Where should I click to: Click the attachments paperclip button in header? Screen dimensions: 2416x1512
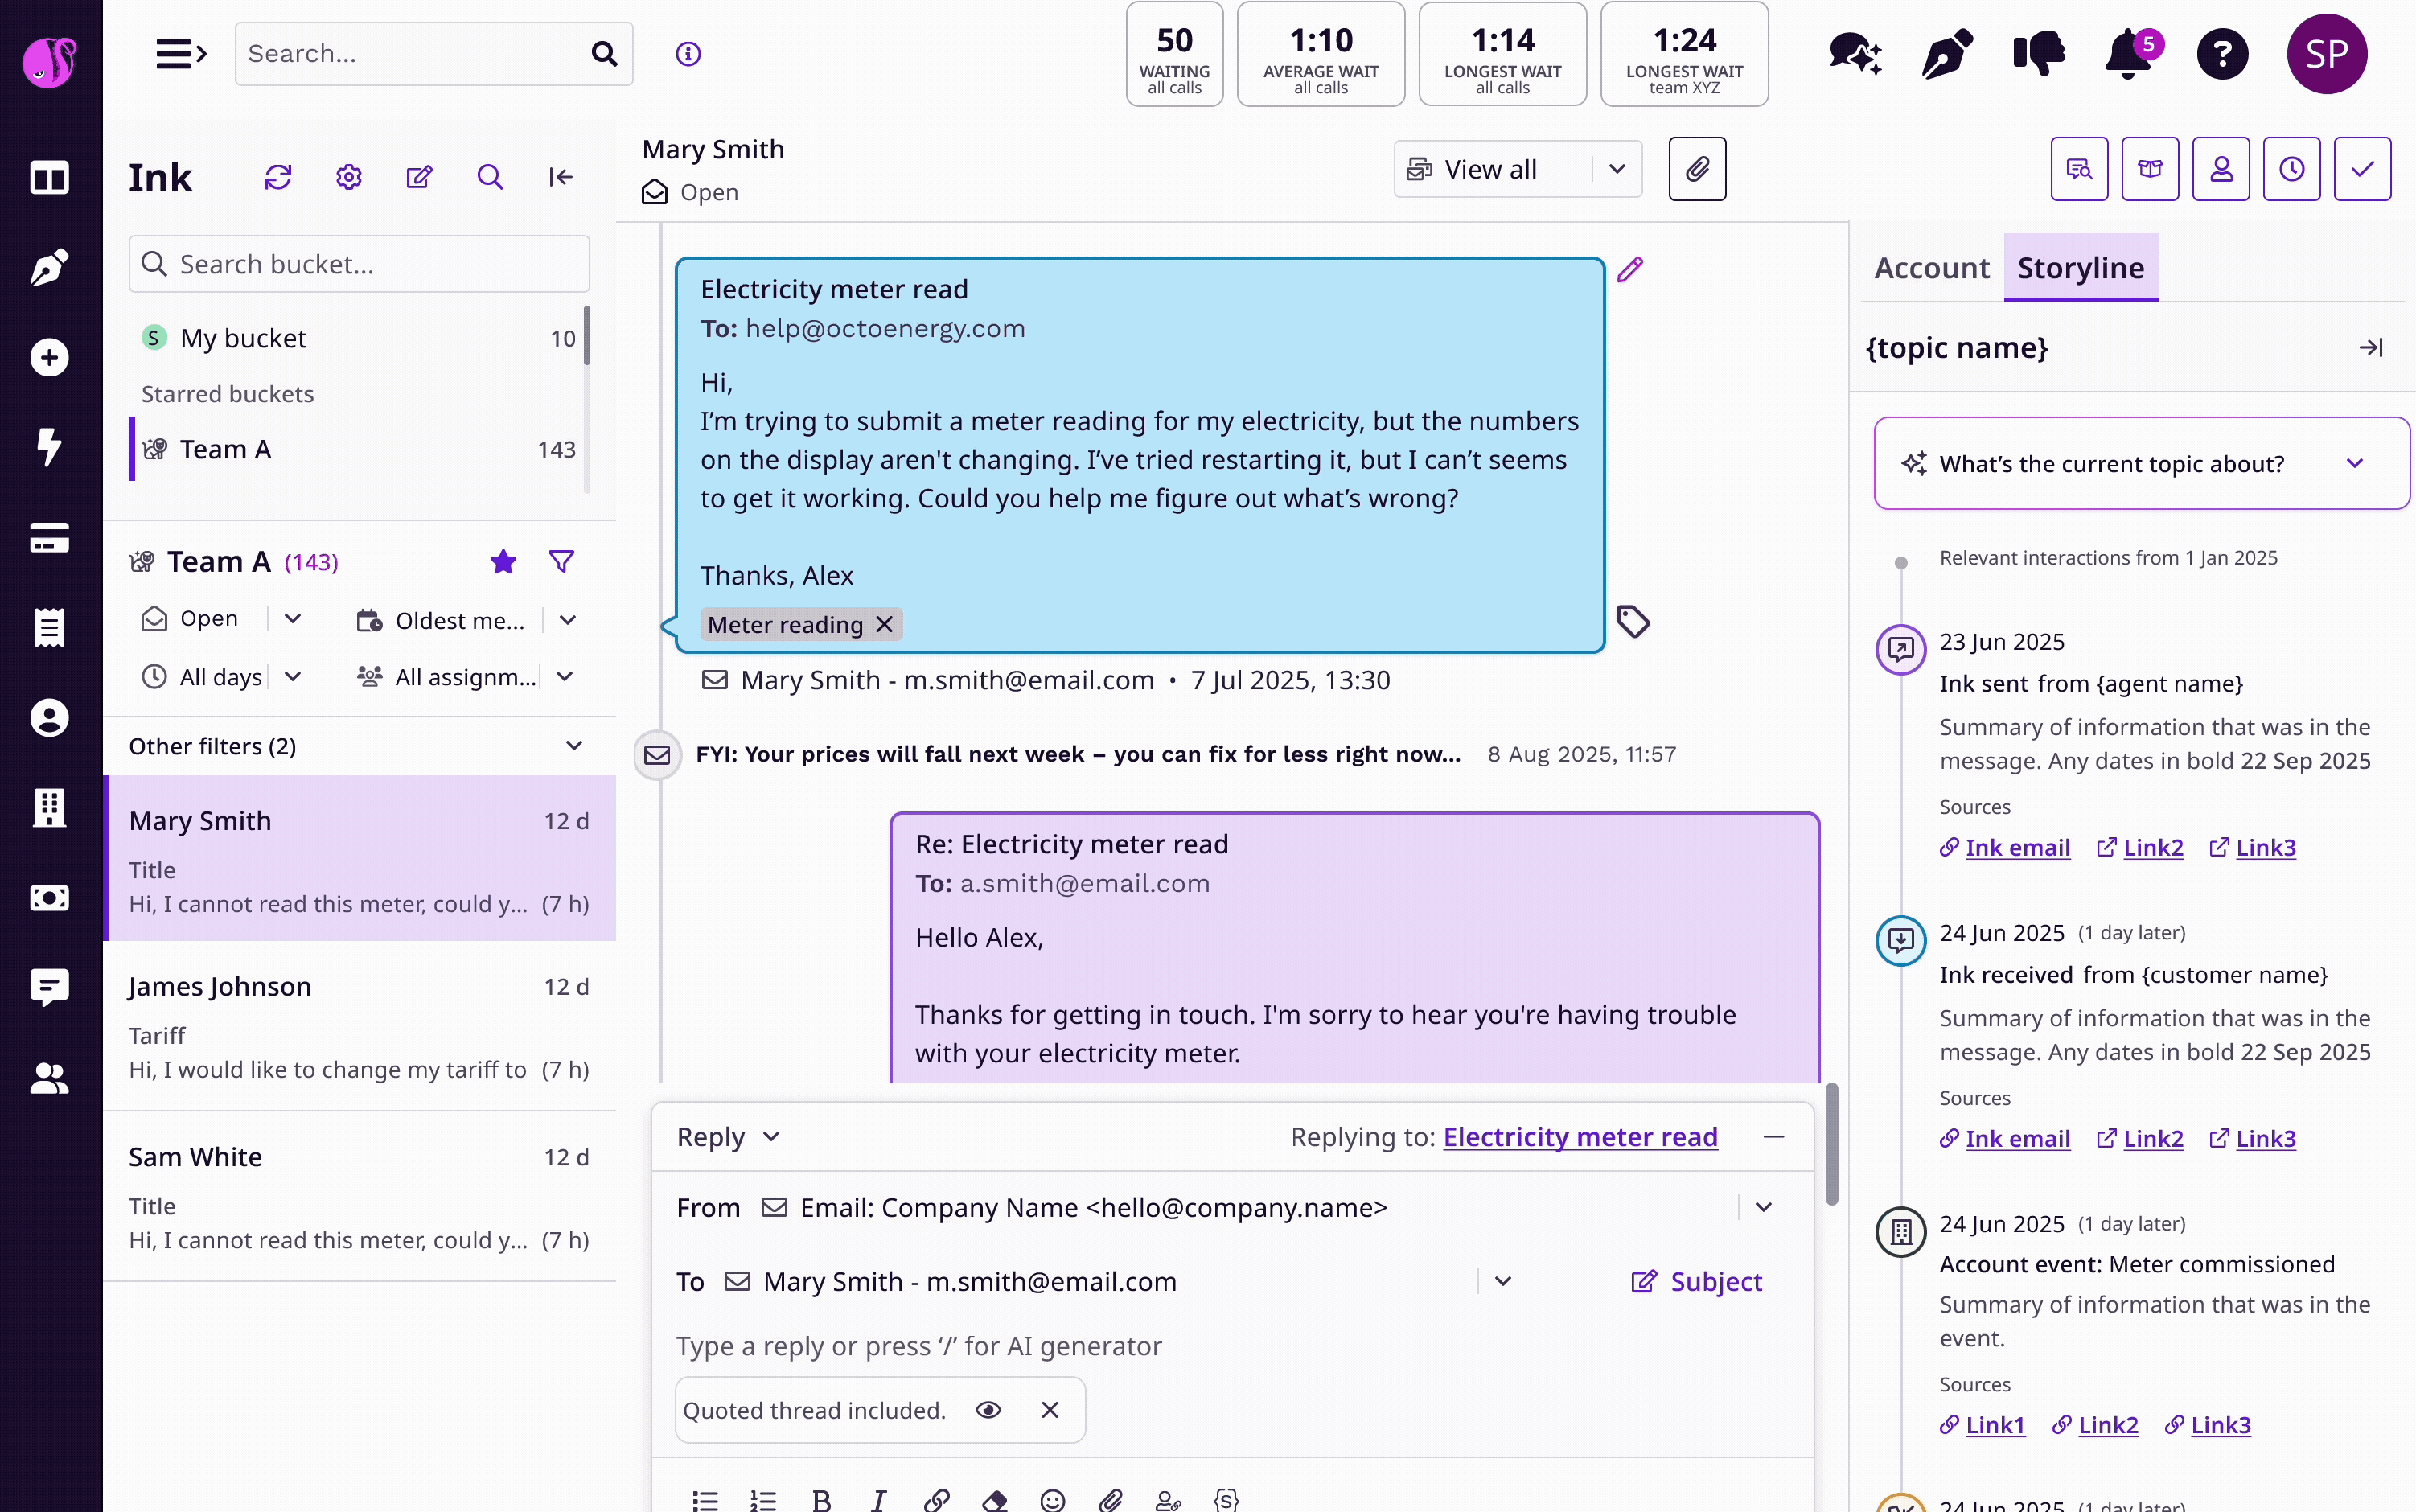coord(1696,169)
